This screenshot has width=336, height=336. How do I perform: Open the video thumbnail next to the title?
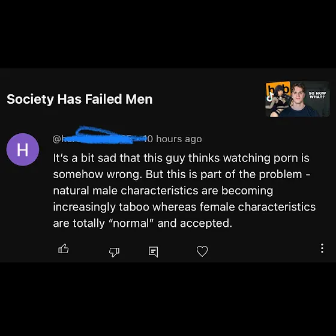[x=298, y=99]
